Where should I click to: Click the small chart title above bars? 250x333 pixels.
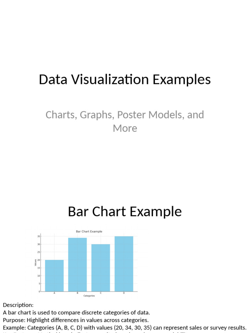pyautogui.click(x=89, y=232)
